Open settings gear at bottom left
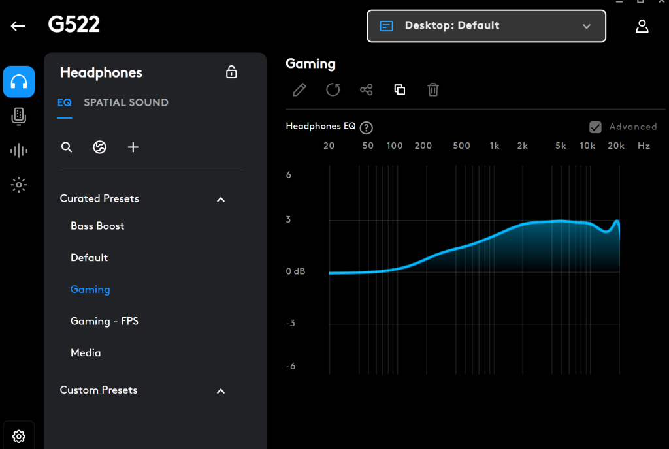The image size is (669, 449). [x=19, y=436]
